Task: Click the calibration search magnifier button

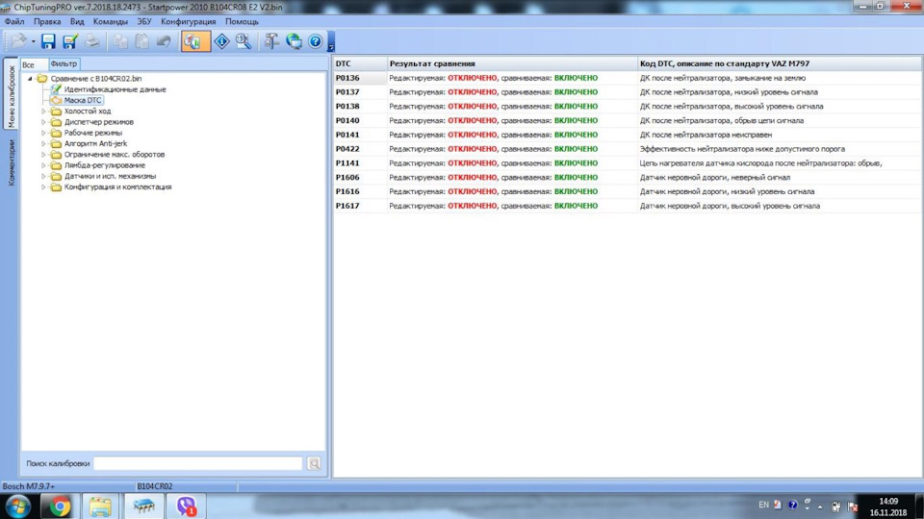Action: click(x=314, y=463)
